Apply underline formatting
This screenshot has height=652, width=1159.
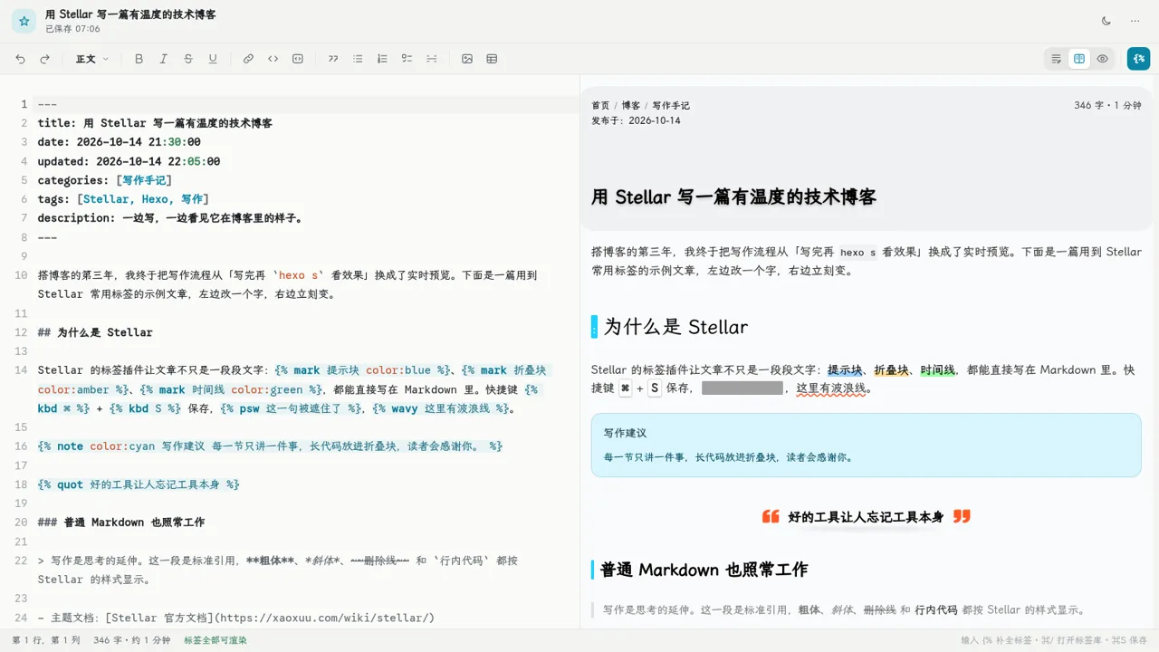coord(213,59)
